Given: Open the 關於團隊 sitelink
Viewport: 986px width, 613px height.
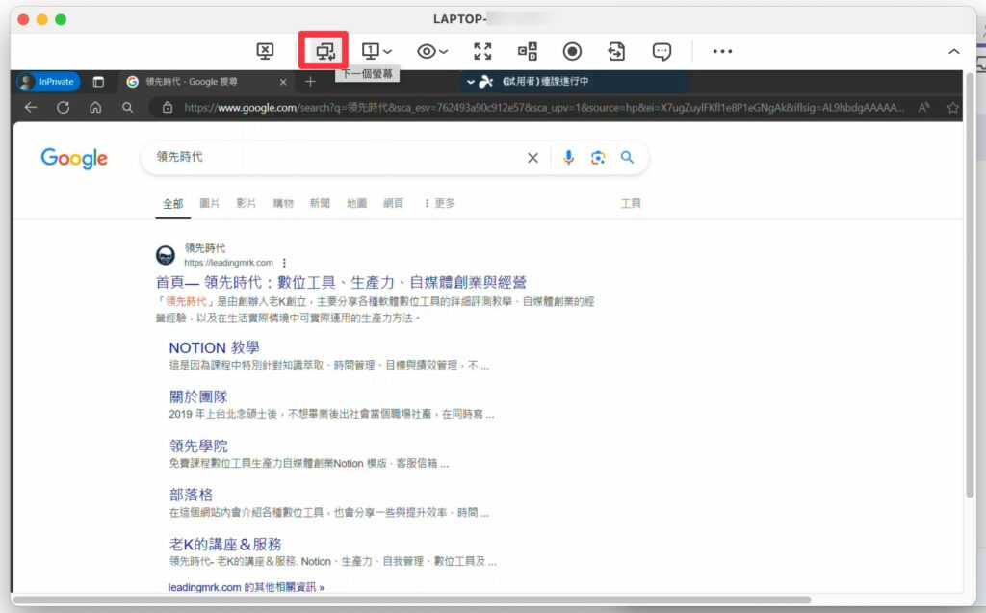Looking at the screenshot, I should (x=198, y=396).
